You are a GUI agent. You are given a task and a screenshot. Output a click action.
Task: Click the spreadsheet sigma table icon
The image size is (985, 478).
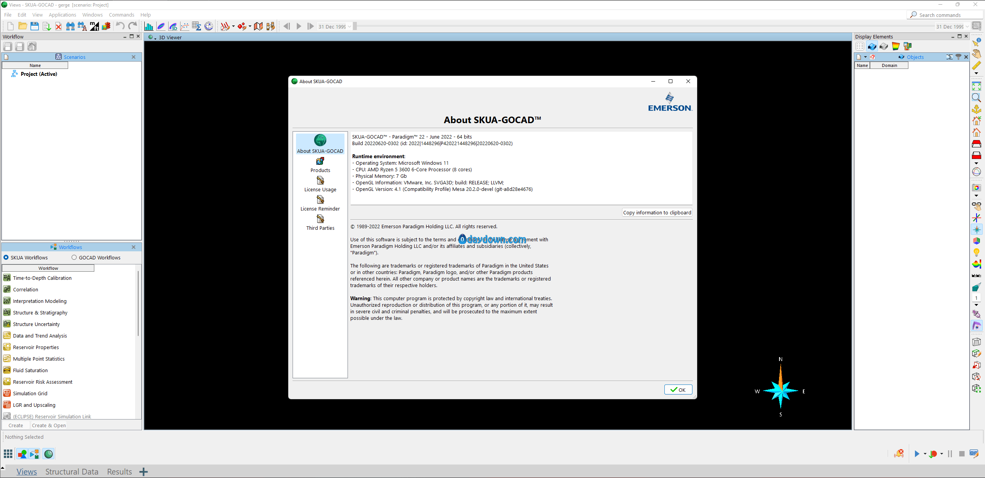[197, 26]
